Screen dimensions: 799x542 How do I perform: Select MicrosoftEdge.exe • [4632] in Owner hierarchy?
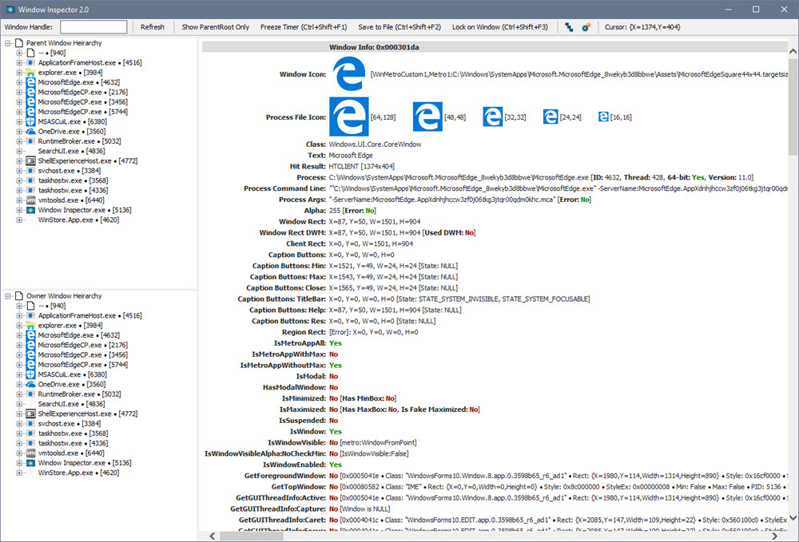[x=78, y=335]
